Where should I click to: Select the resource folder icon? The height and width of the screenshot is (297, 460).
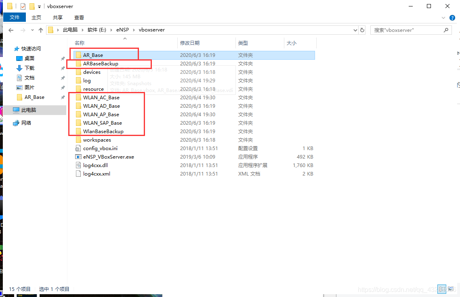78,89
